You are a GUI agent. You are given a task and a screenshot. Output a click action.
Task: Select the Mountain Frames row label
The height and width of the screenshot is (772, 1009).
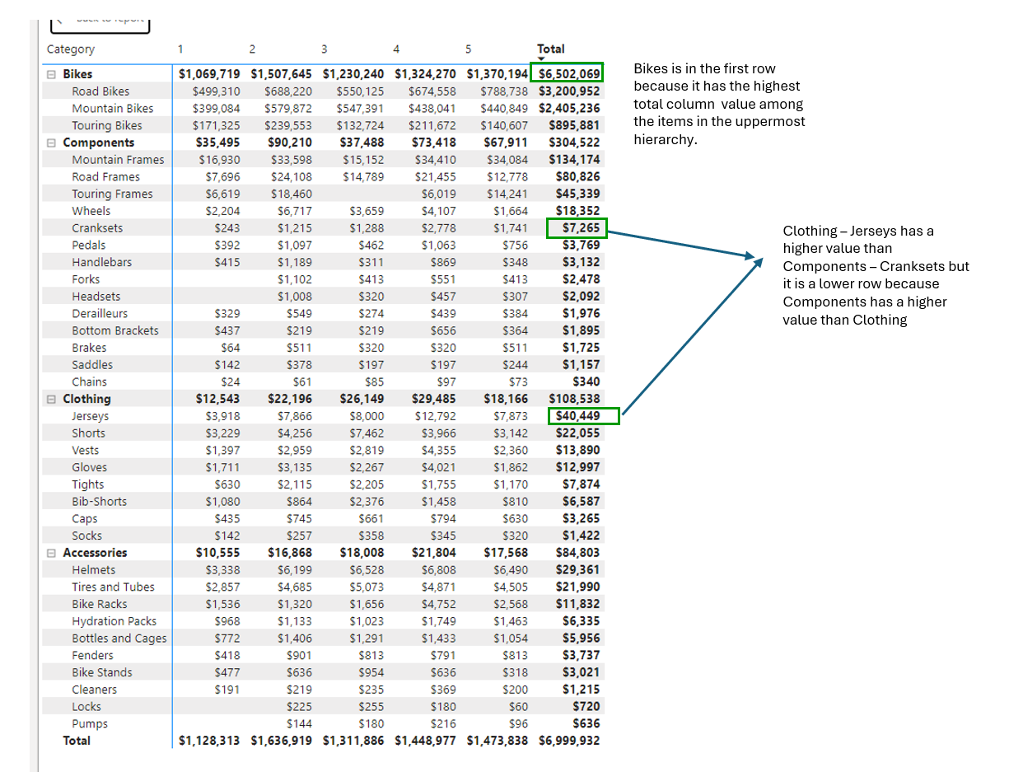118,160
